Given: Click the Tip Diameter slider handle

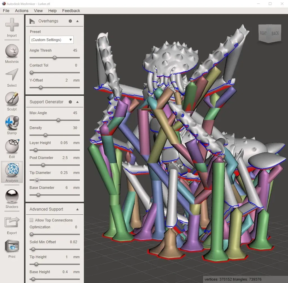Looking at the screenshot, I should tap(37, 180).
